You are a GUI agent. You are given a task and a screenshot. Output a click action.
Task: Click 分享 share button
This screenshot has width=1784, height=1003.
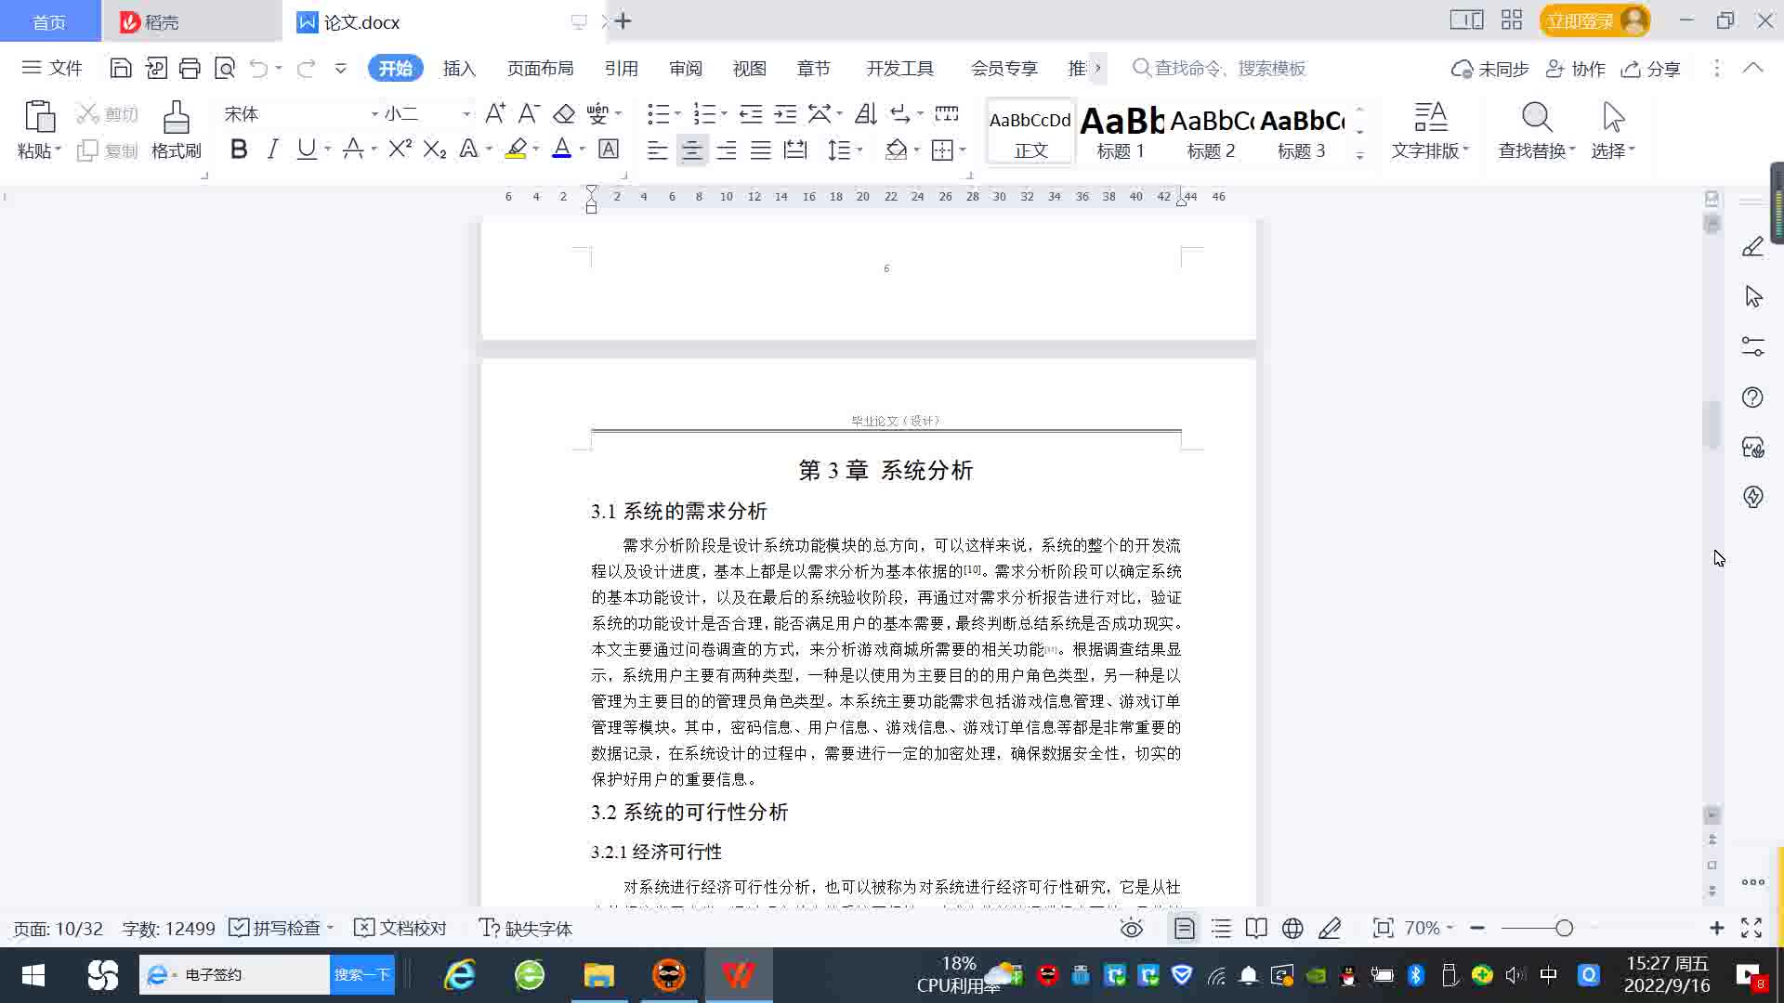pos(1651,69)
